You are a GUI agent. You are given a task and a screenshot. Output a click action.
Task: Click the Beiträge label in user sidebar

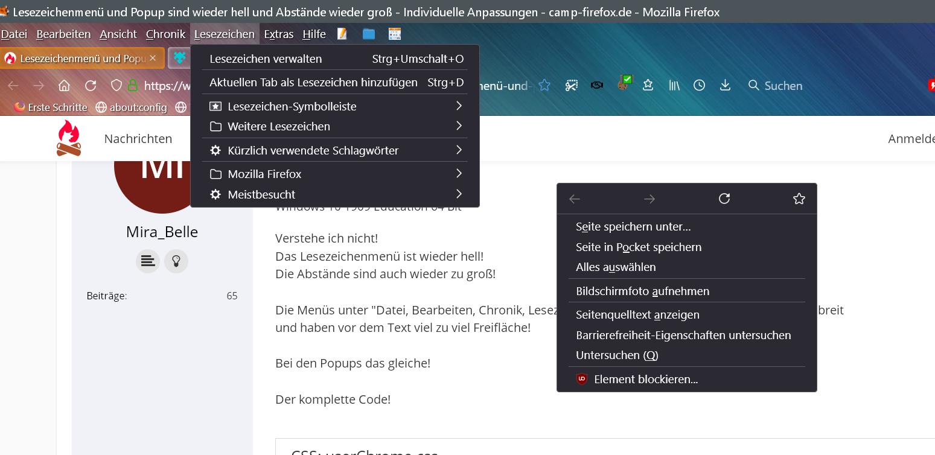coord(107,296)
